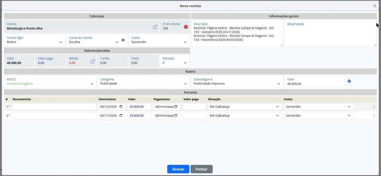Screen dimensions: 381x176
Task: Select Conta for 1st installment row
Action: click(x=319, y=107)
